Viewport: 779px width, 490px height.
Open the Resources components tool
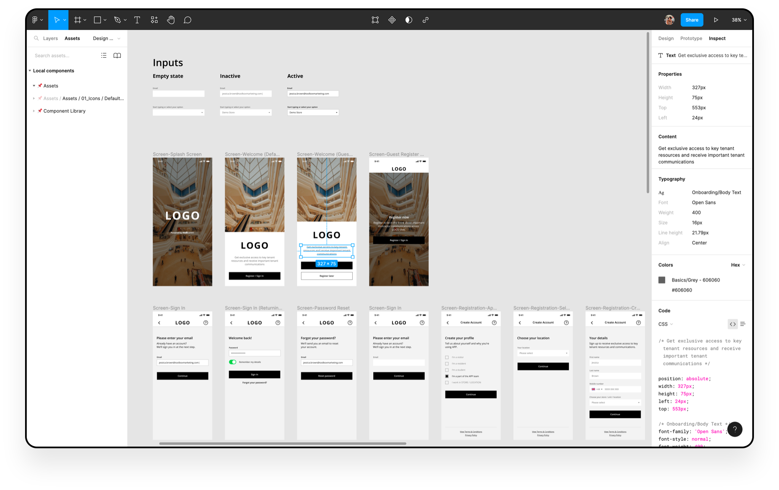154,20
